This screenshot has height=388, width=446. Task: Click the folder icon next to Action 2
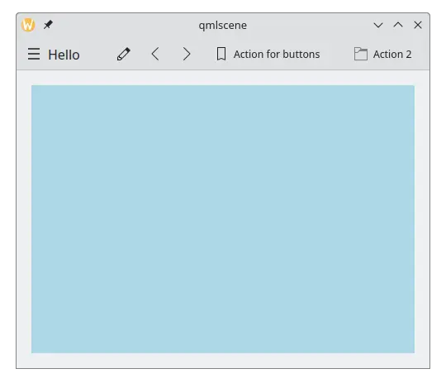point(360,54)
